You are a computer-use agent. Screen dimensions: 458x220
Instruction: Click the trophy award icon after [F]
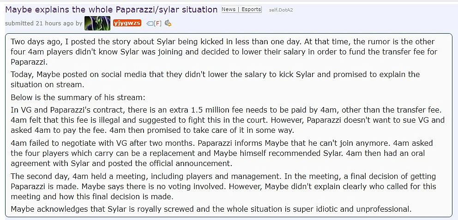click(x=168, y=23)
